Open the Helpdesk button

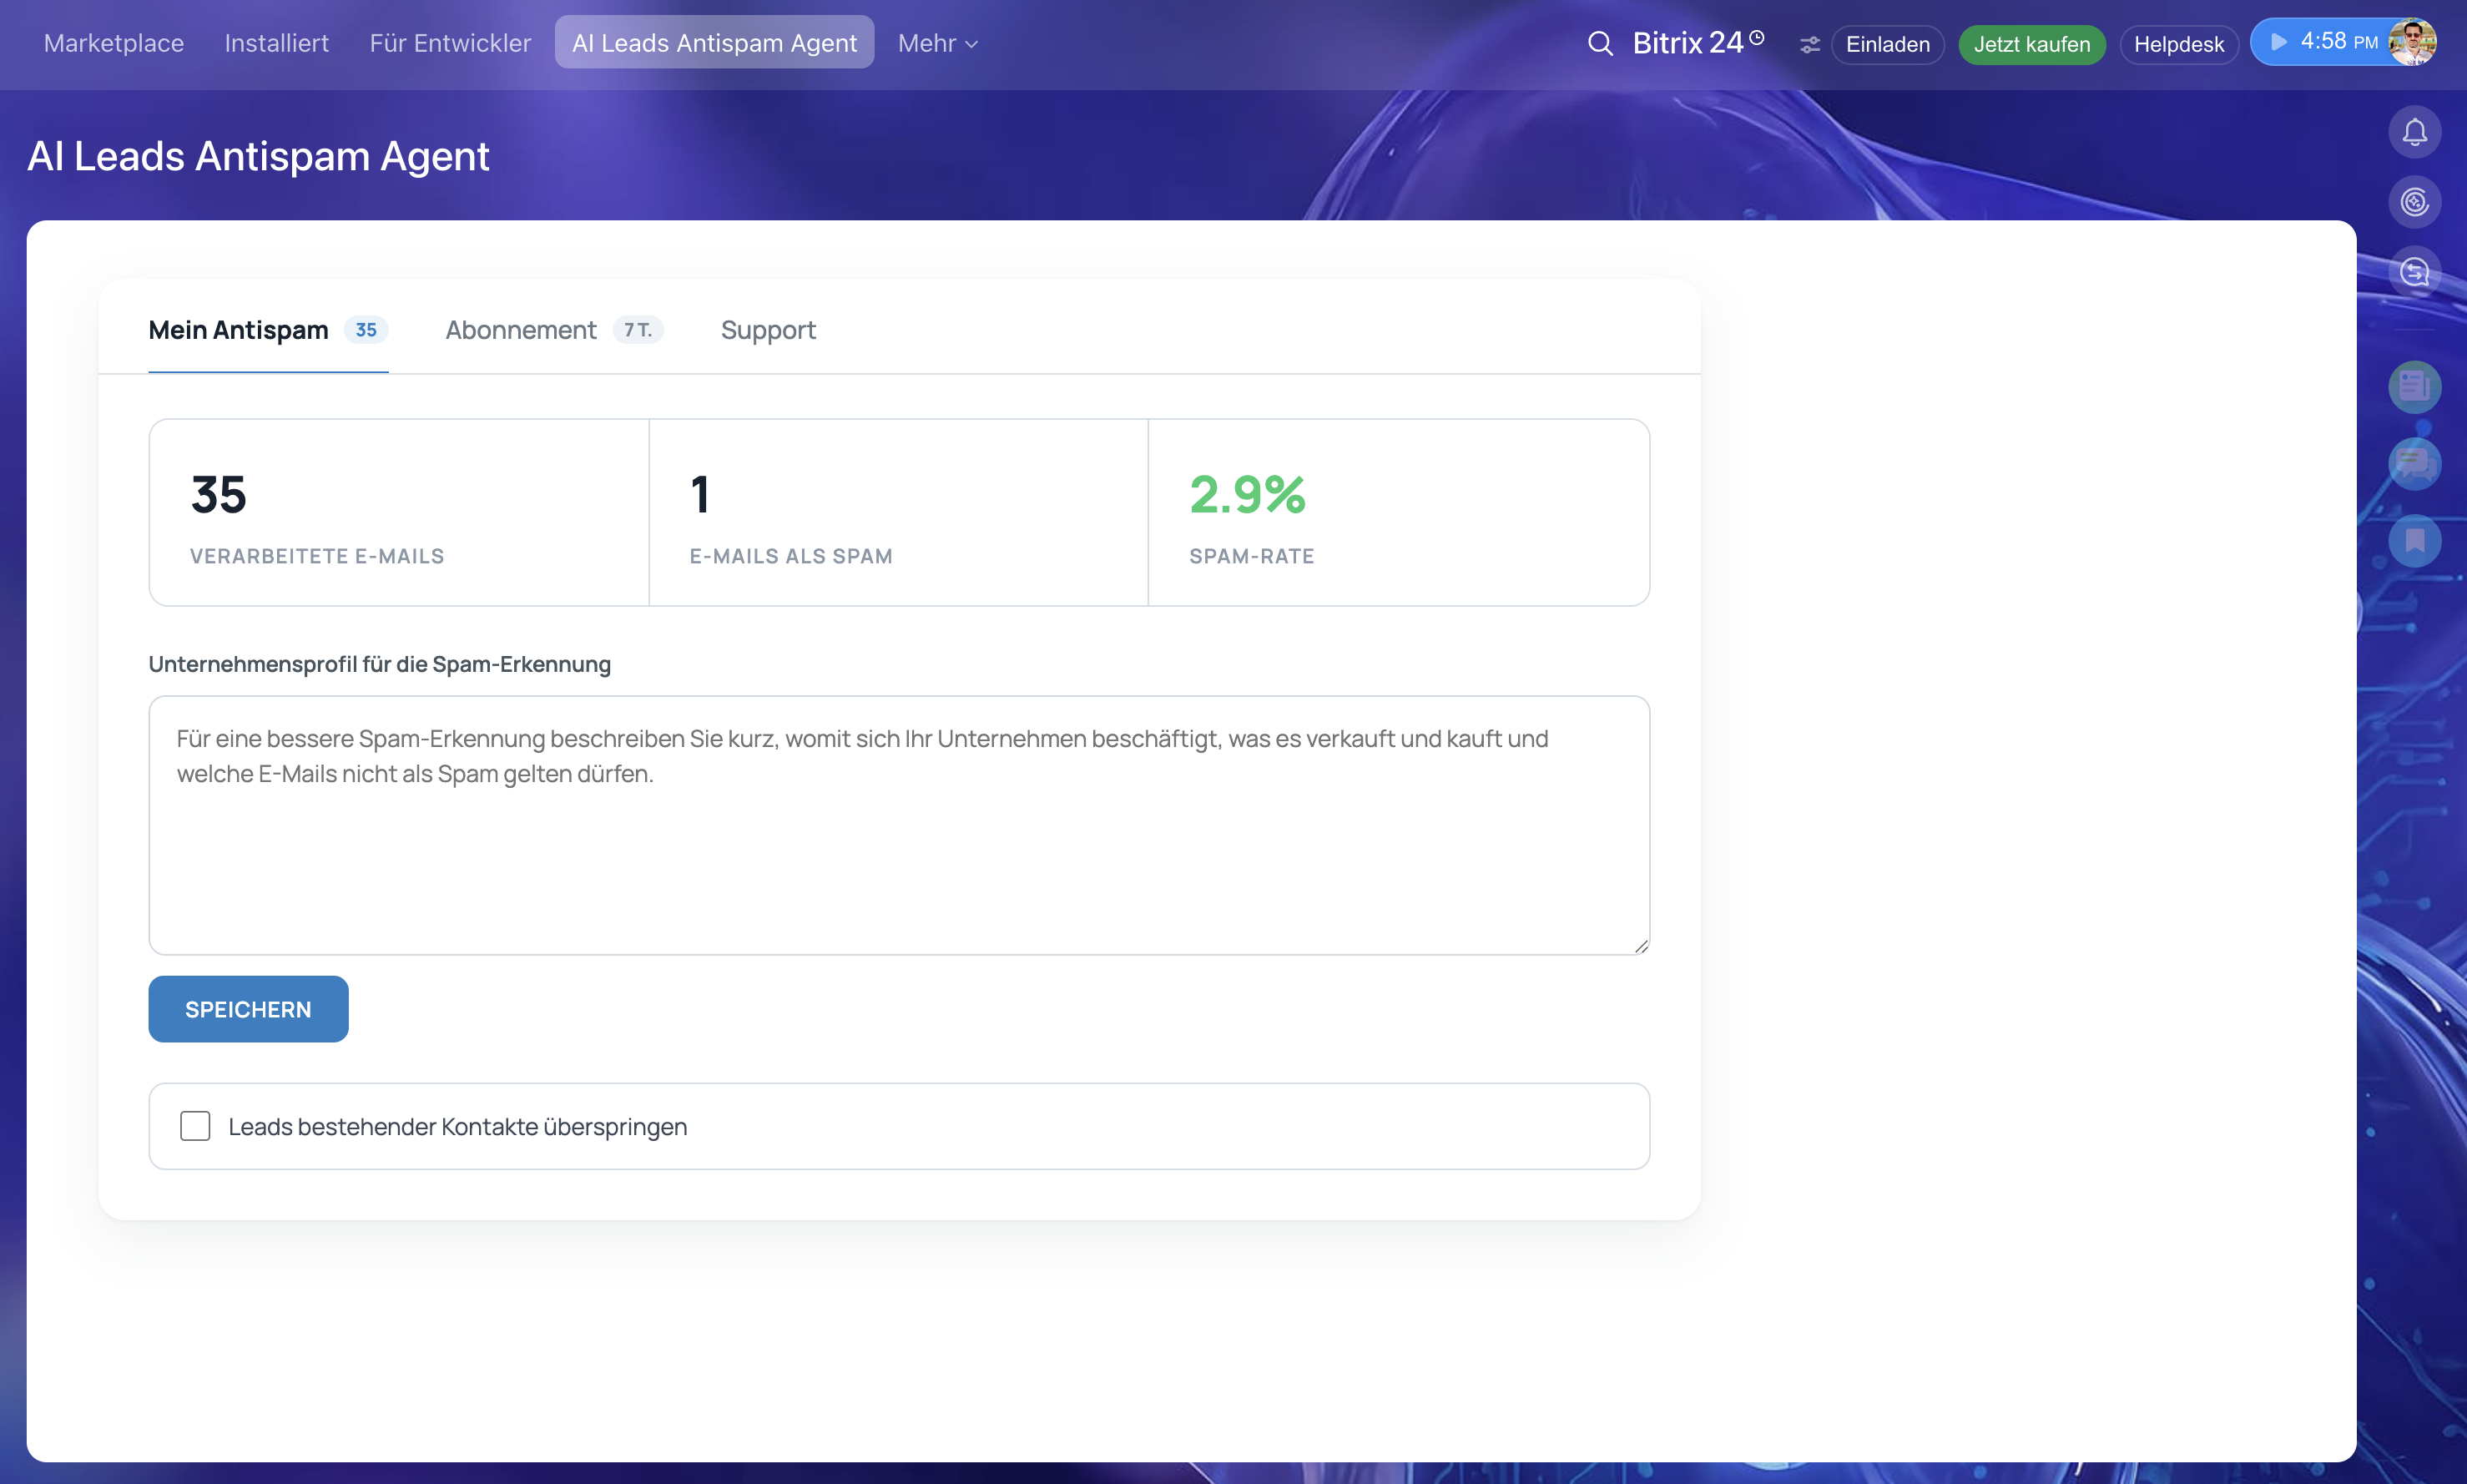tap(2179, 44)
